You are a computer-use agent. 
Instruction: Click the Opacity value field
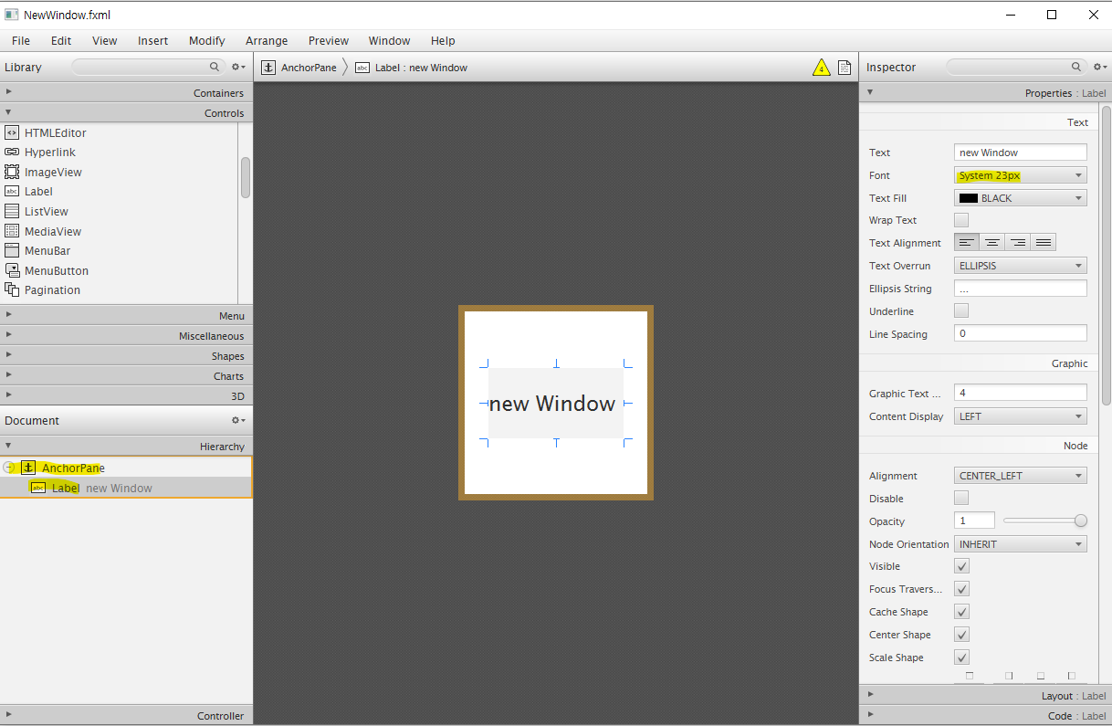[974, 521]
